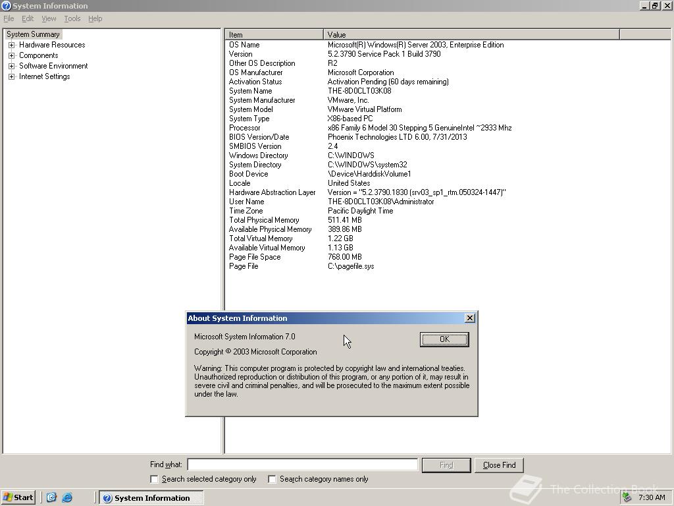Click the 7:30 AM taskbar clock
Viewport: 674px width, 506px height.
click(x=652, y=498)
